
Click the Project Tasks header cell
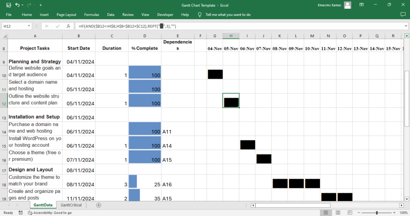tap(35, 46)
